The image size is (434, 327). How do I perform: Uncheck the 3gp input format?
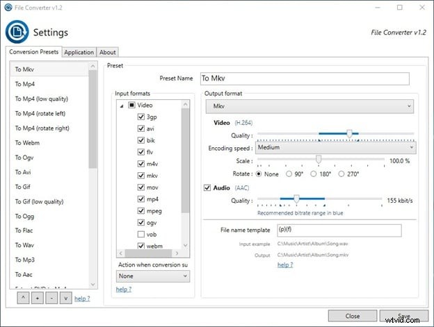coord(141,117)
